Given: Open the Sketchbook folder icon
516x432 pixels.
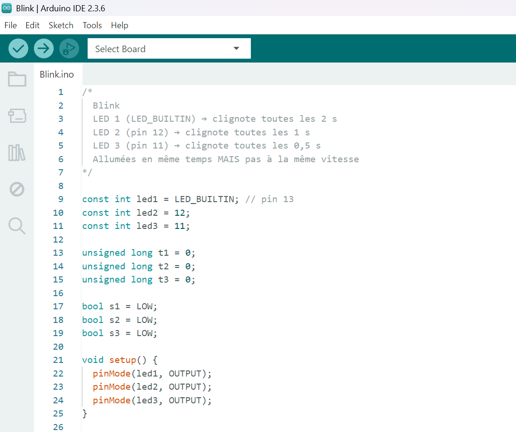Looking at the screenshot, I should pos(17,79).
